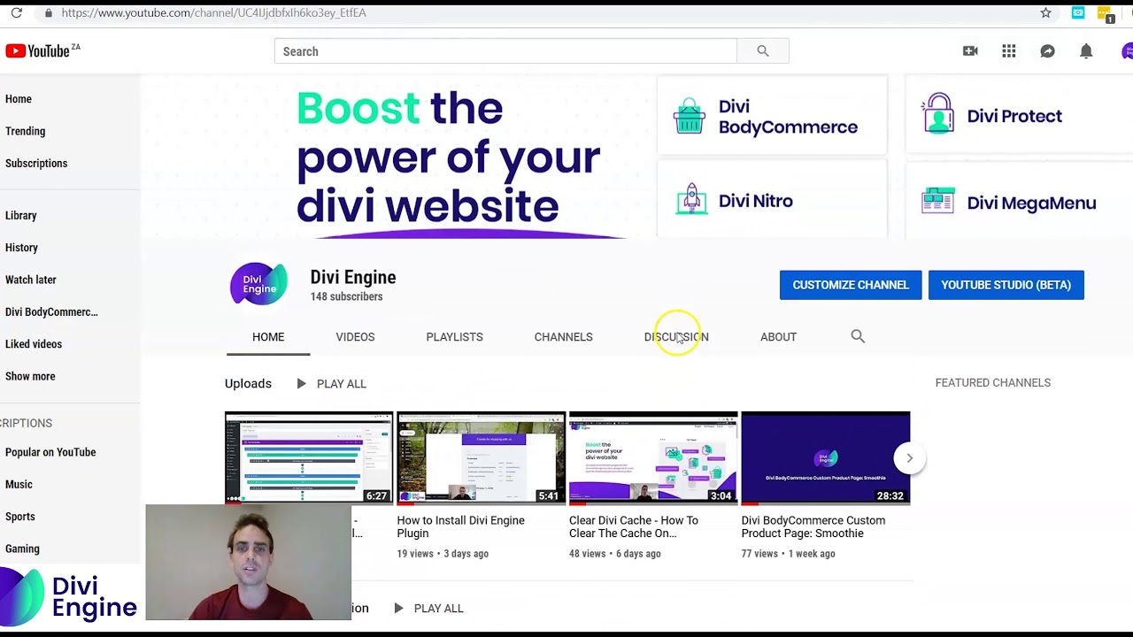Go to Home in sidebar
This screenshot has height=637, width=1133.
pyautogui.click(x=19, y=99)
